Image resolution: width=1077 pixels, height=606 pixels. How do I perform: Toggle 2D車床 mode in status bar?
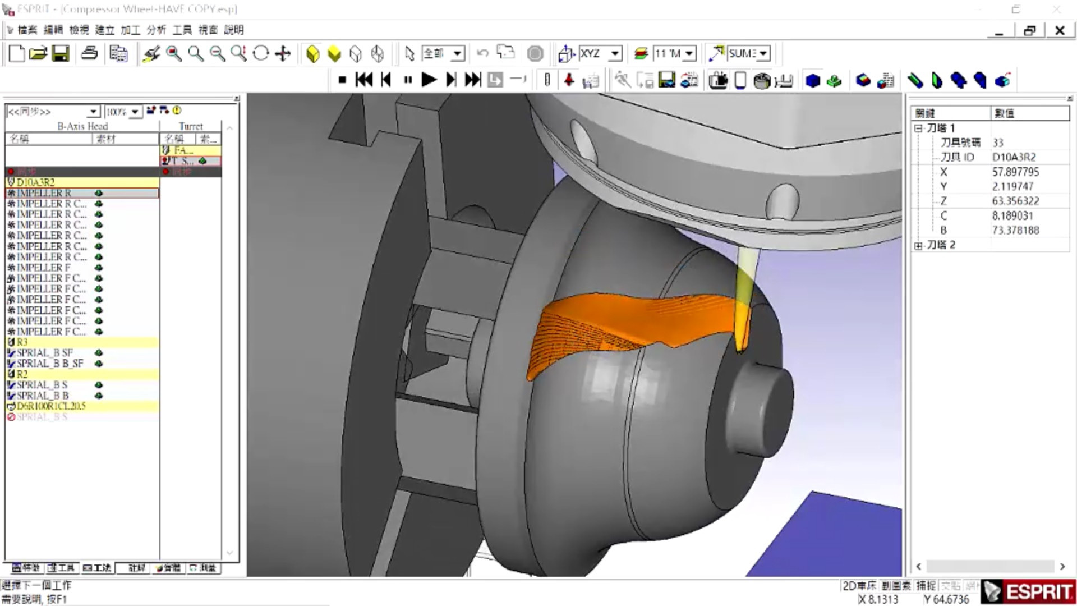[x=859, y=586]
